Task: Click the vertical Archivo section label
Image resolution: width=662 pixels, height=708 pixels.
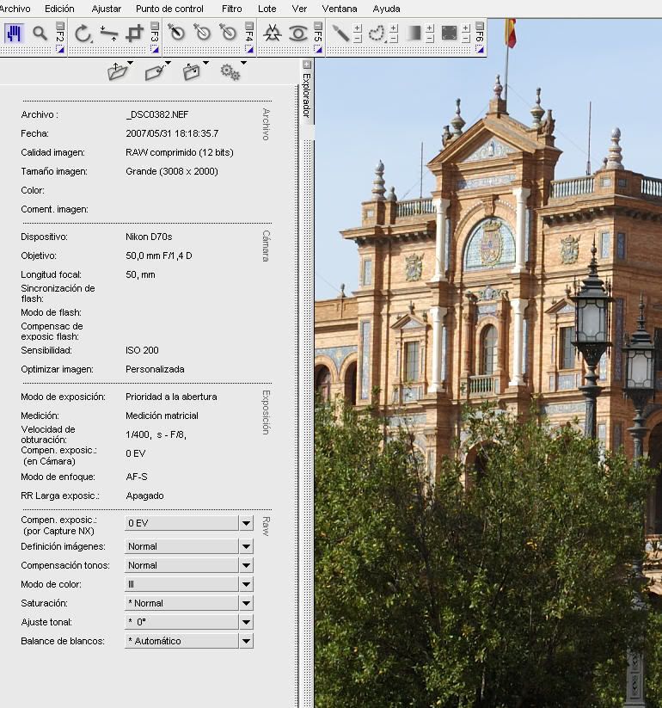Action: click(267, 124)
